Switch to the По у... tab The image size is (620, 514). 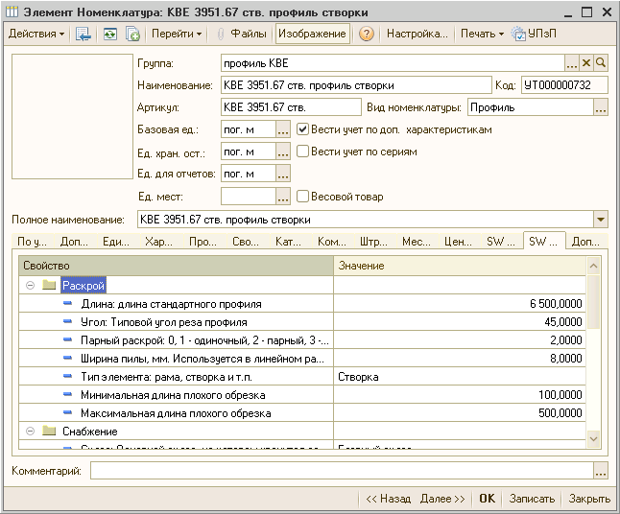point(33,242)
